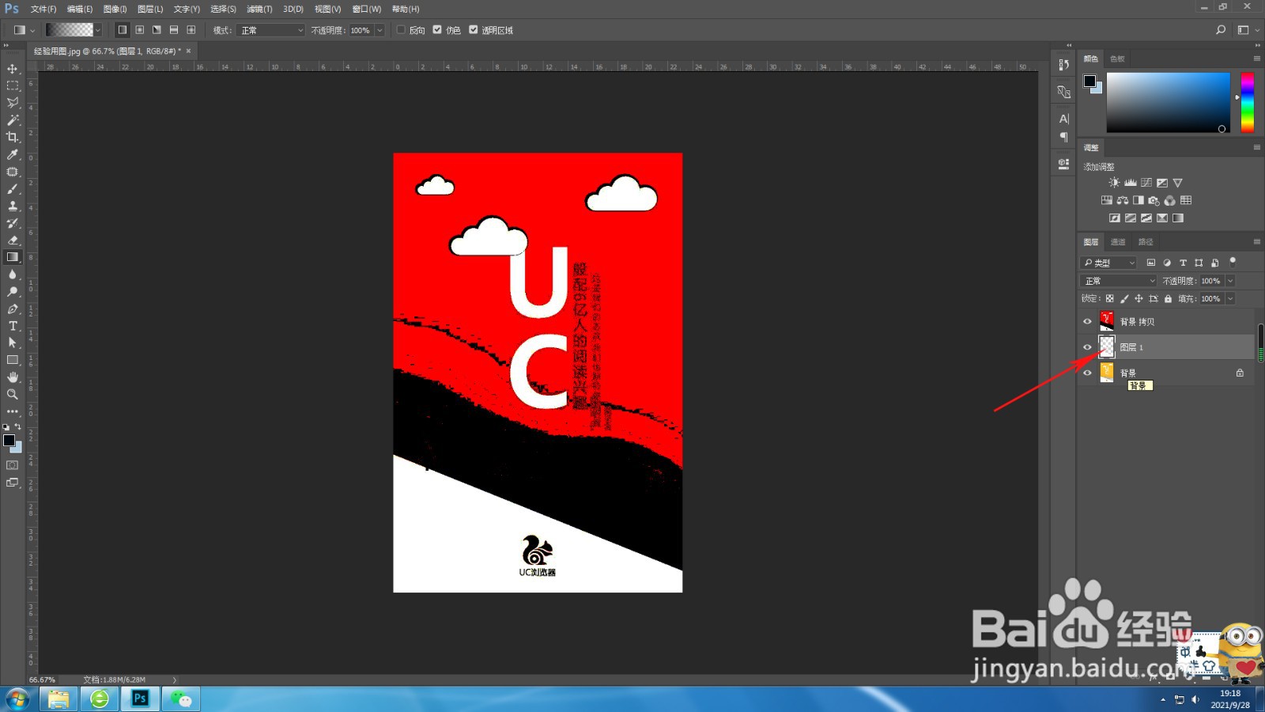The height and width of the screenshot is (712, 1265).
Task: Switch to the 通道 tab
Action: click(x=1118, y=242)
